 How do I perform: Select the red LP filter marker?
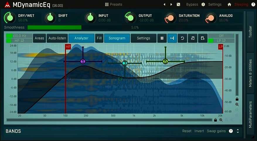point(221,47)
